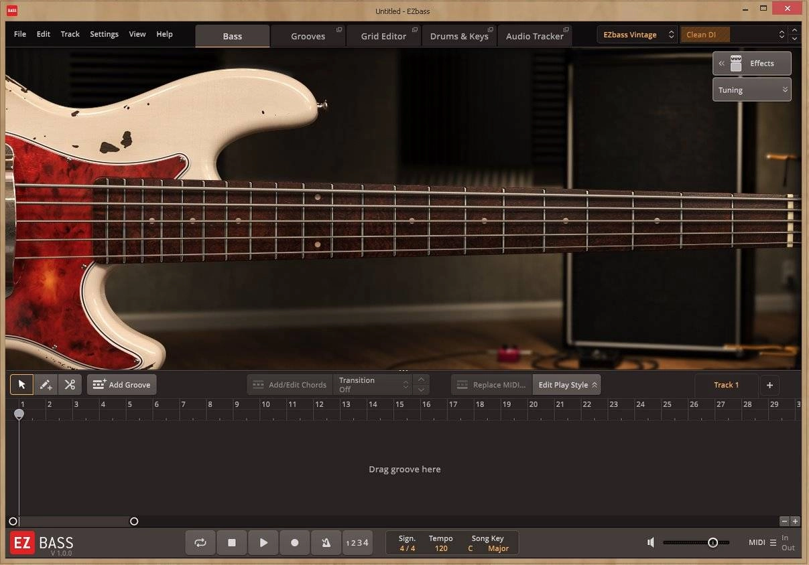Click the left loop-range handle
The width and height of the screenshot is (809, 565).
pos(13,521)
